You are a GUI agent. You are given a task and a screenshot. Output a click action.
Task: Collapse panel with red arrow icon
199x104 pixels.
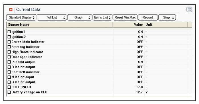click(x=11, y=9)
